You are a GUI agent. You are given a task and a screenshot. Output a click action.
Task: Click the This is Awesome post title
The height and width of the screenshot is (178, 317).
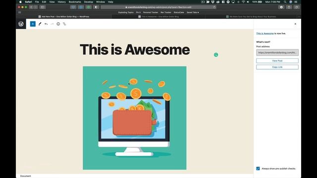pyautogui.click(x=135, y=49)
